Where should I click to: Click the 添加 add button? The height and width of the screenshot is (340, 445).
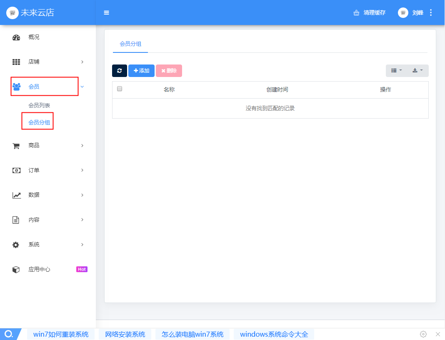pos(141,71)
